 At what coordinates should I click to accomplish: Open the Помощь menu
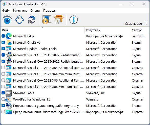click(x=50, y=11)
